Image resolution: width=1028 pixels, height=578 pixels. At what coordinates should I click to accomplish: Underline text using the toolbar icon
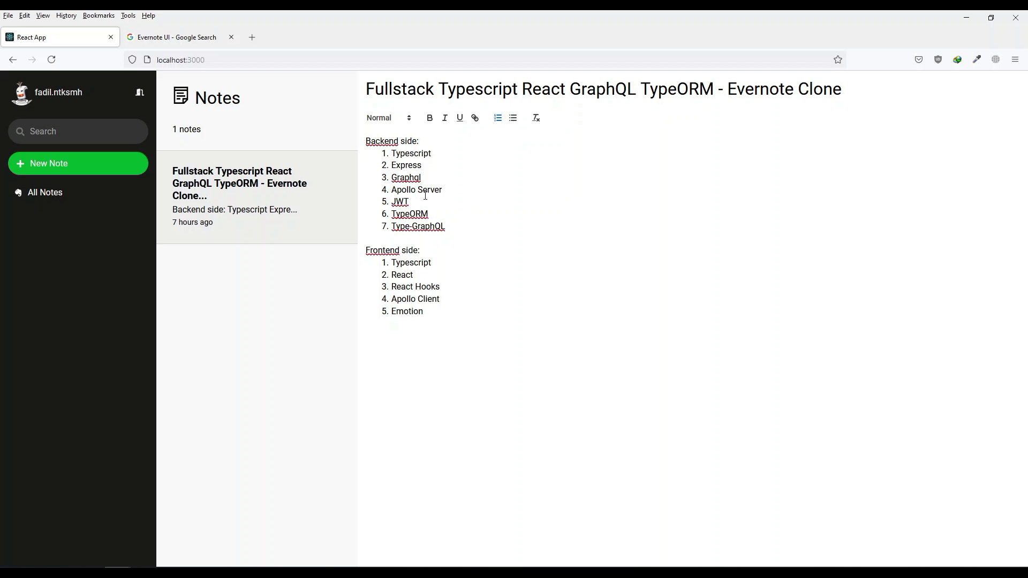pyautogui.click(x=460, y=118)
